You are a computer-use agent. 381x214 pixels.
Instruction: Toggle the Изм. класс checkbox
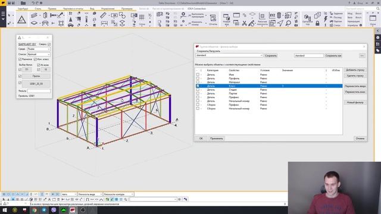[35, 59]
